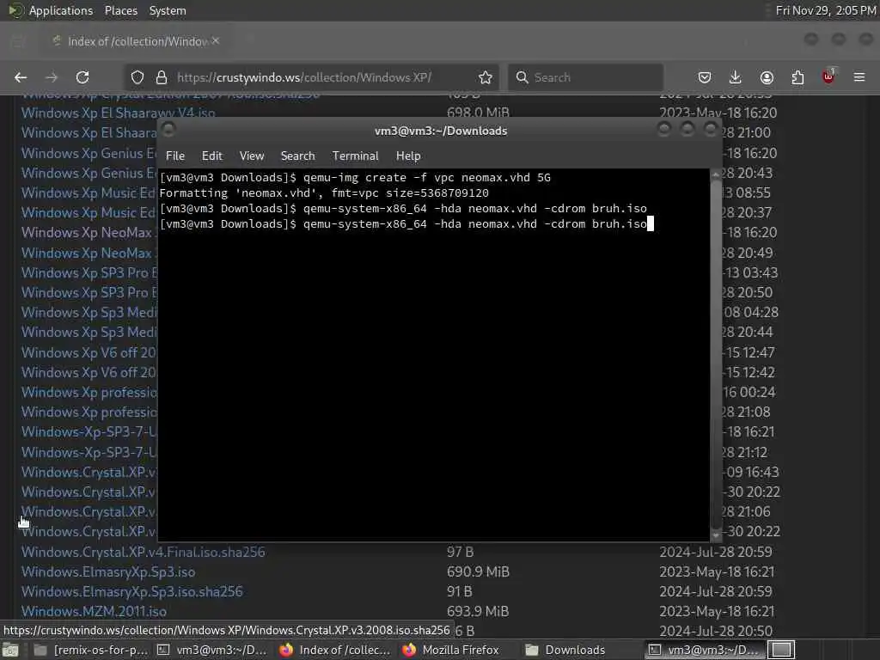The height and width of the screenshot is (660, 880).
Task: Open the terminal File menu
Action: (175, 156)
